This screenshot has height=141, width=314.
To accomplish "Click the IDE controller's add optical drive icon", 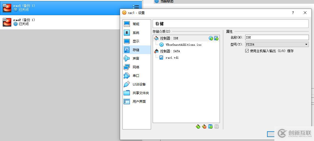I will click(211, 38).
